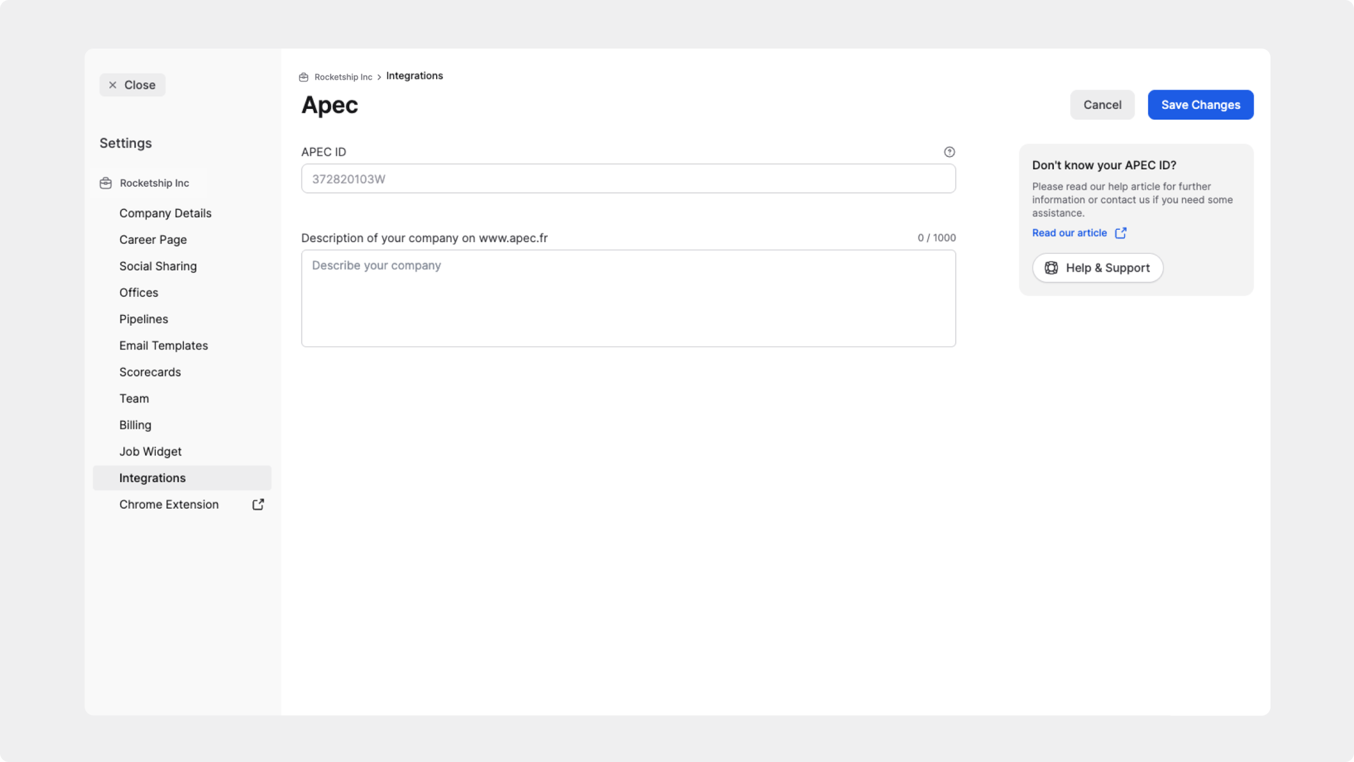Follow the Read our article link
Image resolution: width=1354 pixels, height=762 pixels.
[x=1069, y=233]
